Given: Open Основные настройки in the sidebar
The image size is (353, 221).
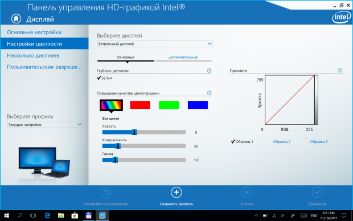Looking at the screenshot, I should pos(34,32).
